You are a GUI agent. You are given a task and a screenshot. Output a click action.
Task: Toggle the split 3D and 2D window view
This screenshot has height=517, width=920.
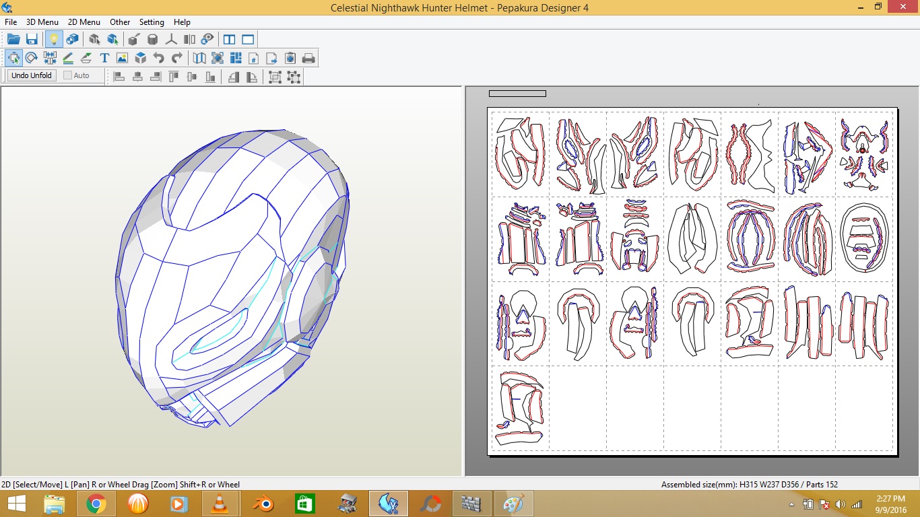coord(229,40)
